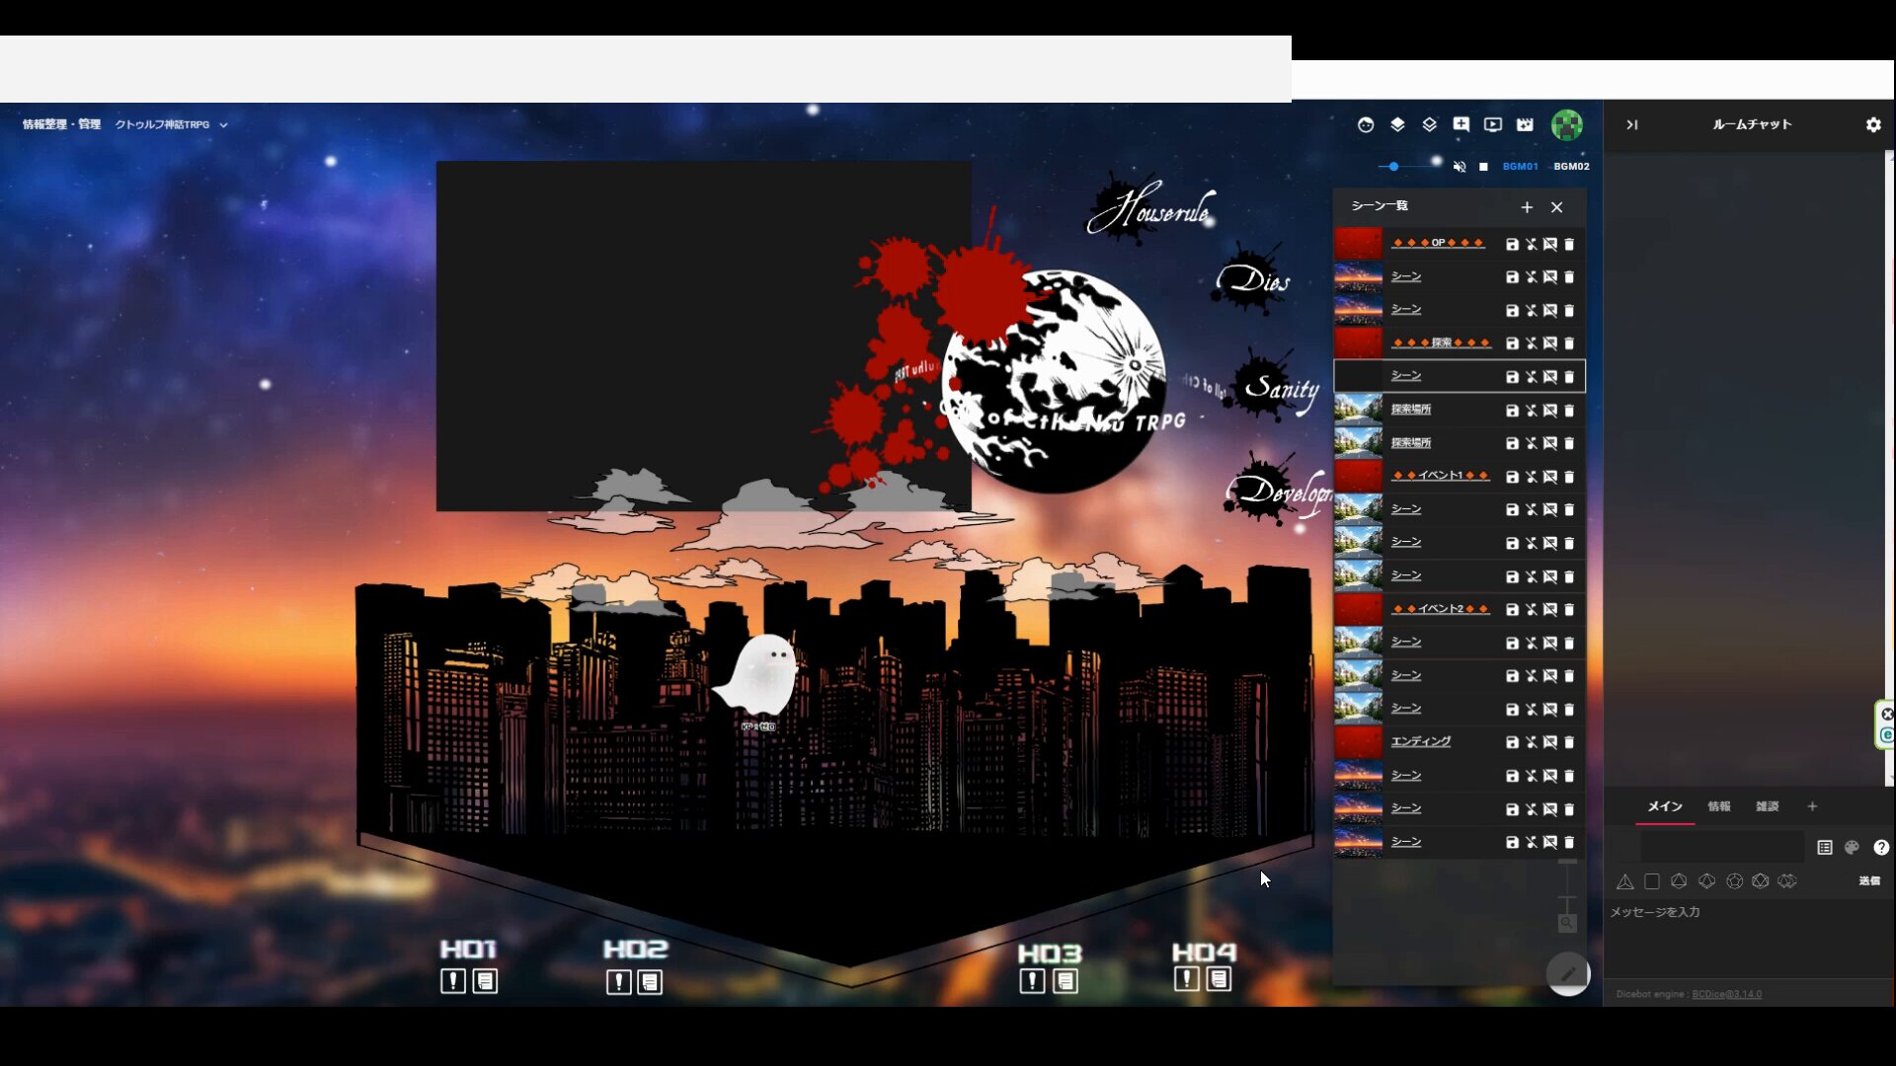The image size is (1896, 1066).
Task: Open the screen panel list (filled layers icon)
Action: (x=1397, y=124)
